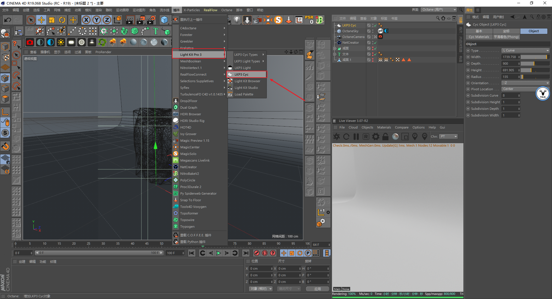The image size is (552, 299).
Task: Click the Height slider bar
Action: tap(535, 70)
